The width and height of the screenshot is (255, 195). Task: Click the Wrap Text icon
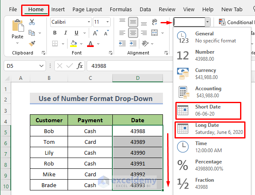pyautogui.click(x=154, y=22)
